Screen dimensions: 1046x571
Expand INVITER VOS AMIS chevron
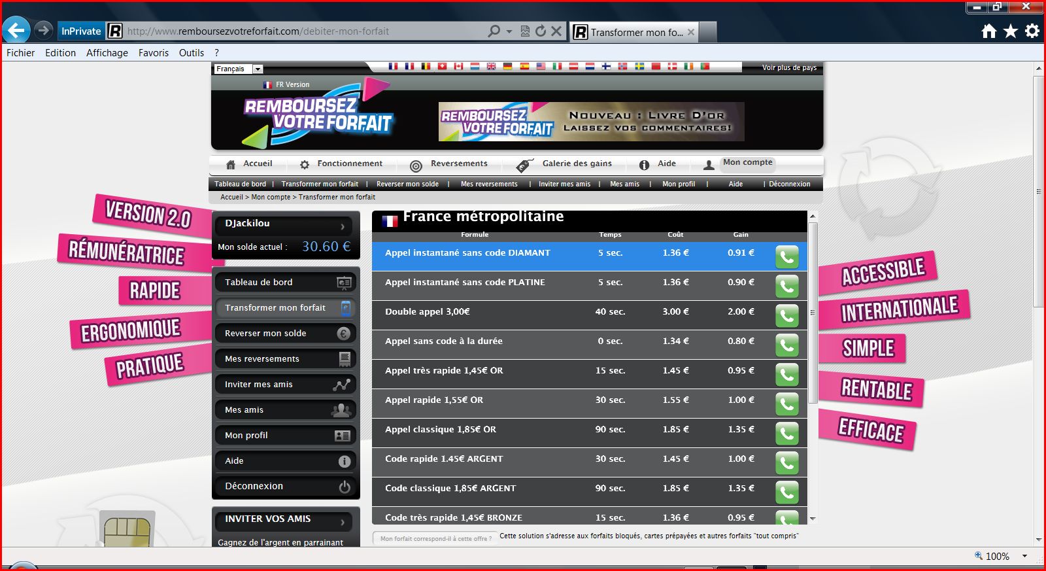tap(343, 522)
